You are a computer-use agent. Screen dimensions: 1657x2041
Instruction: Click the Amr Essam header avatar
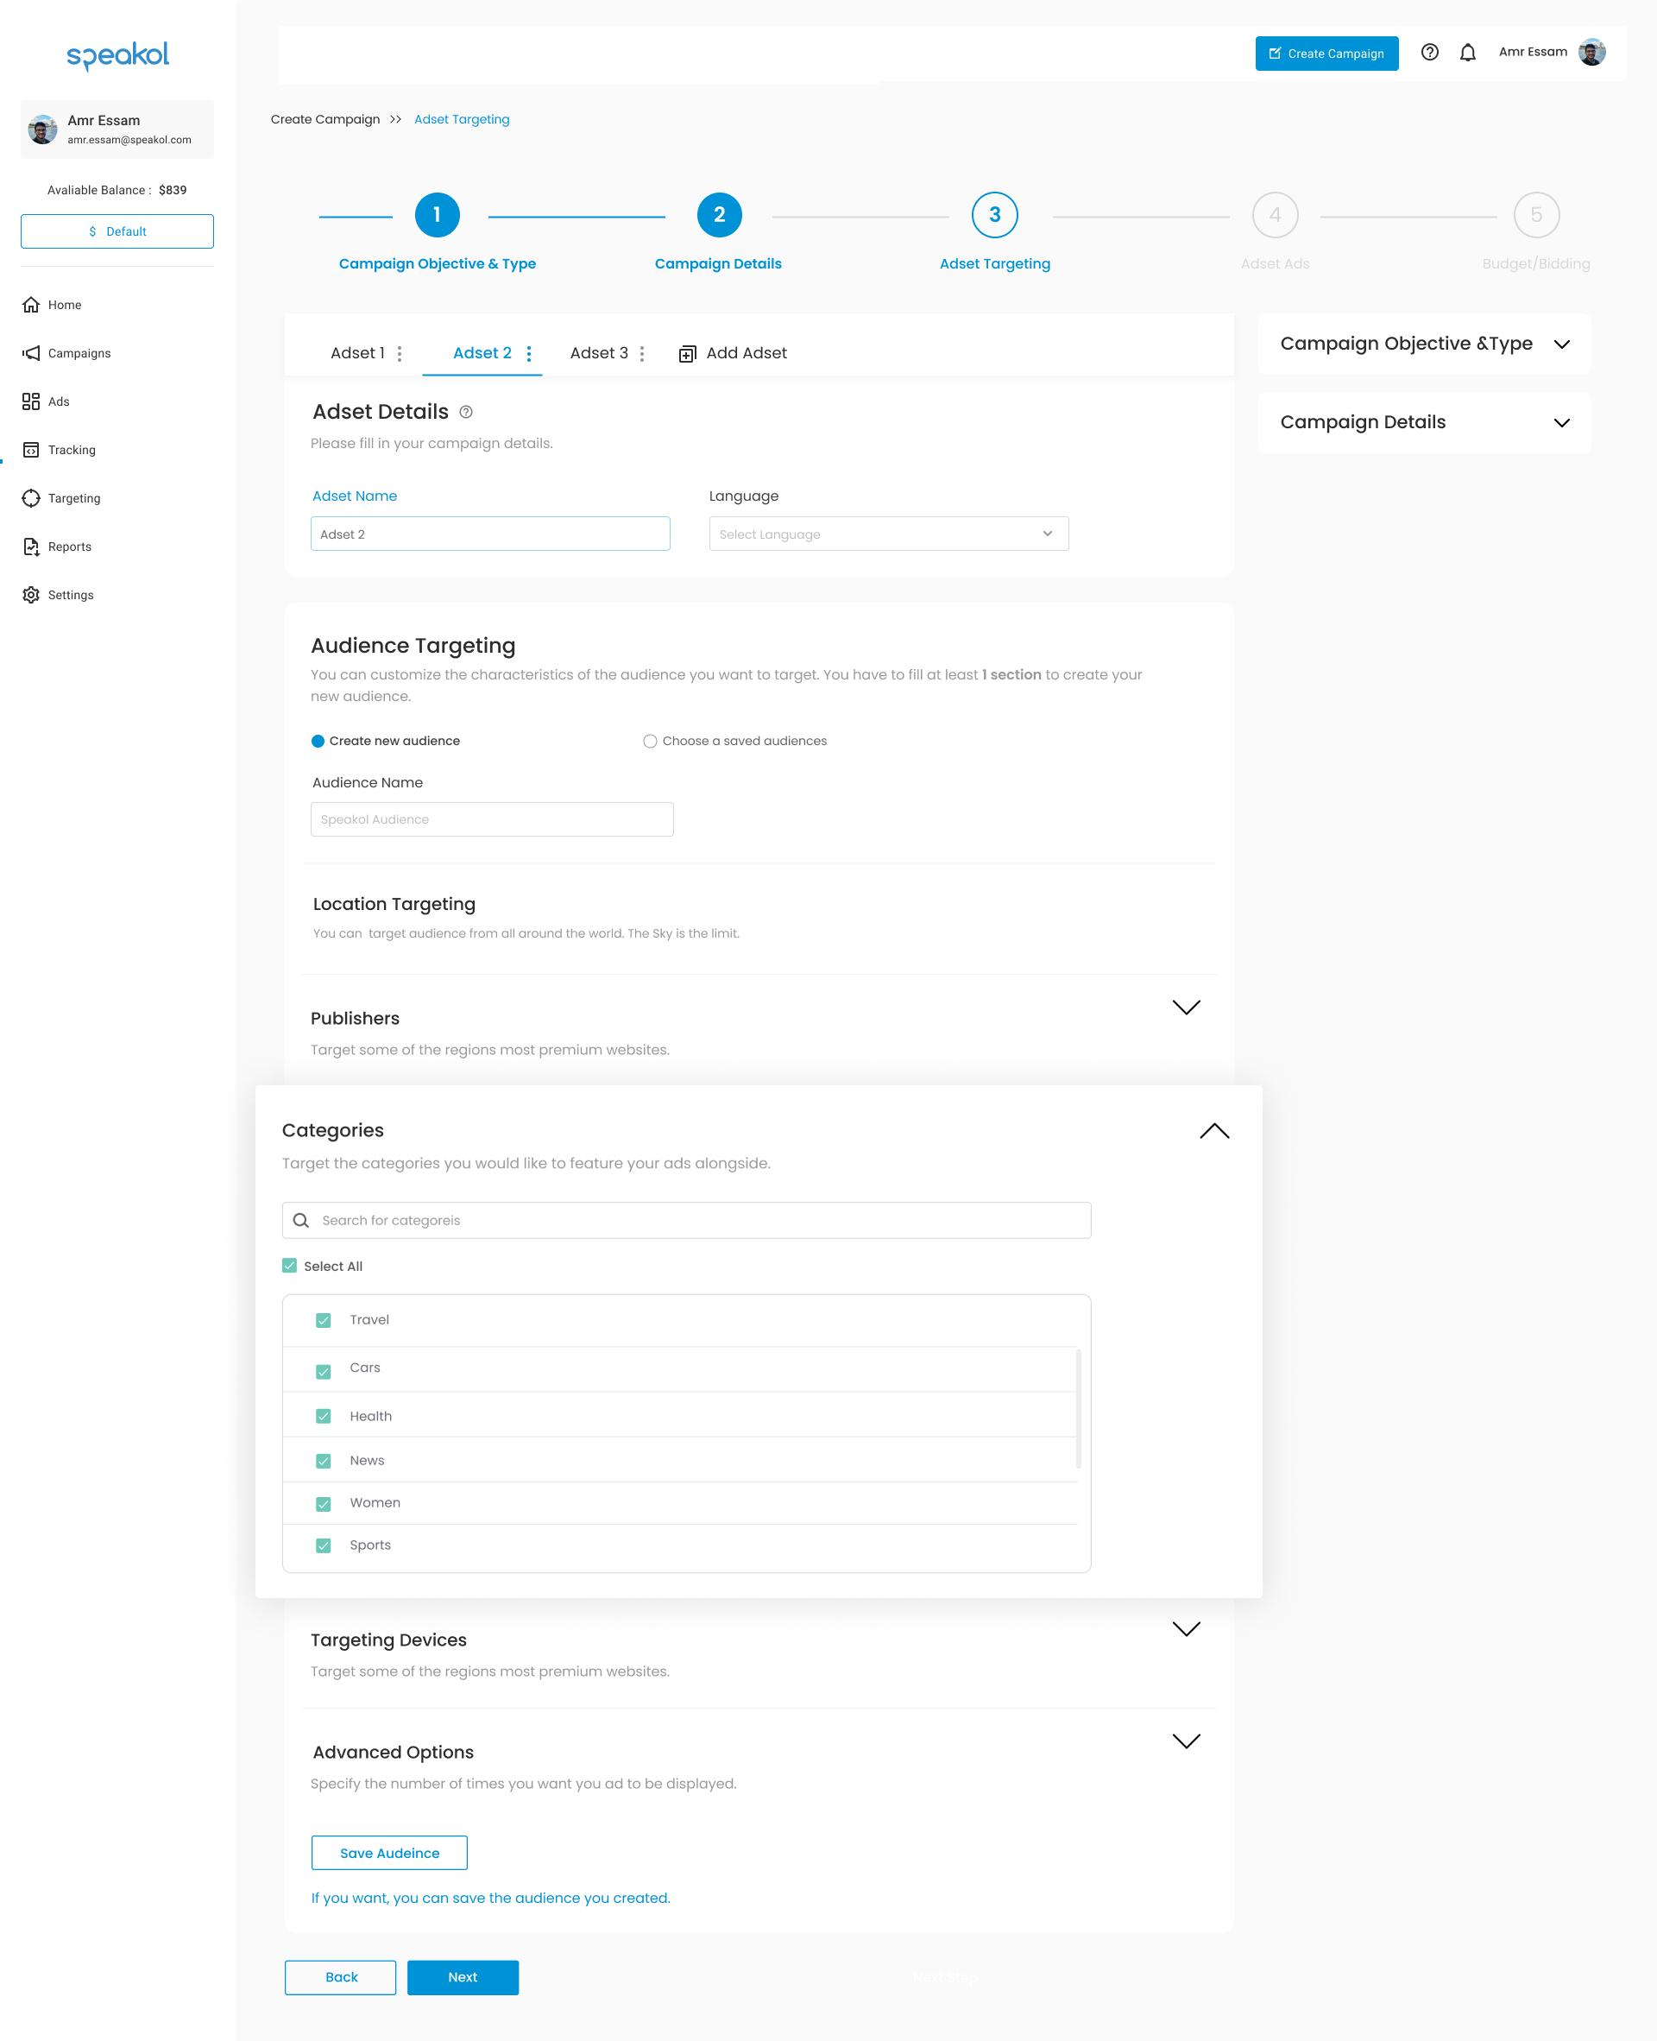coord(1591,52)
